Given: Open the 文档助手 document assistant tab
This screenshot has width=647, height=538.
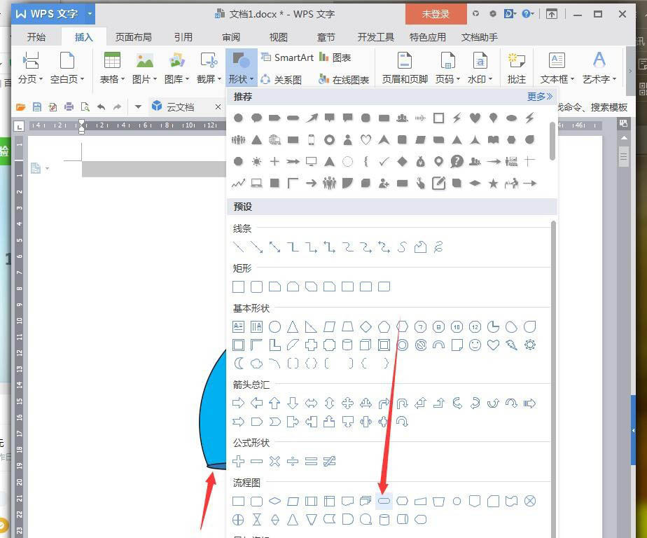Looking at the screenshot, I should pyautogui.click(x=479, y=37).
